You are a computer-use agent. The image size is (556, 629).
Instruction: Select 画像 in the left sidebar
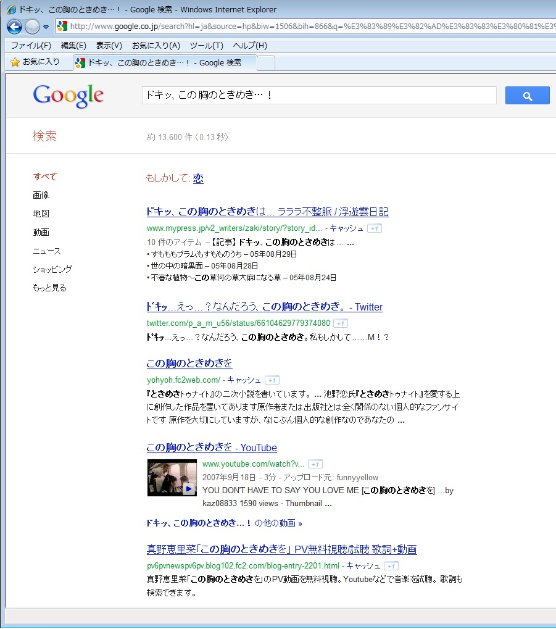[41, 194]
